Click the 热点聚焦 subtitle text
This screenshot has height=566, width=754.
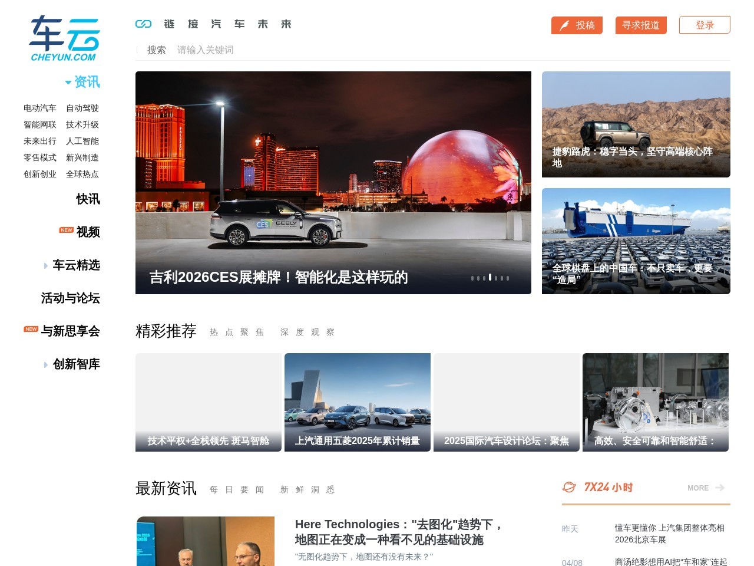click(237, 333)
